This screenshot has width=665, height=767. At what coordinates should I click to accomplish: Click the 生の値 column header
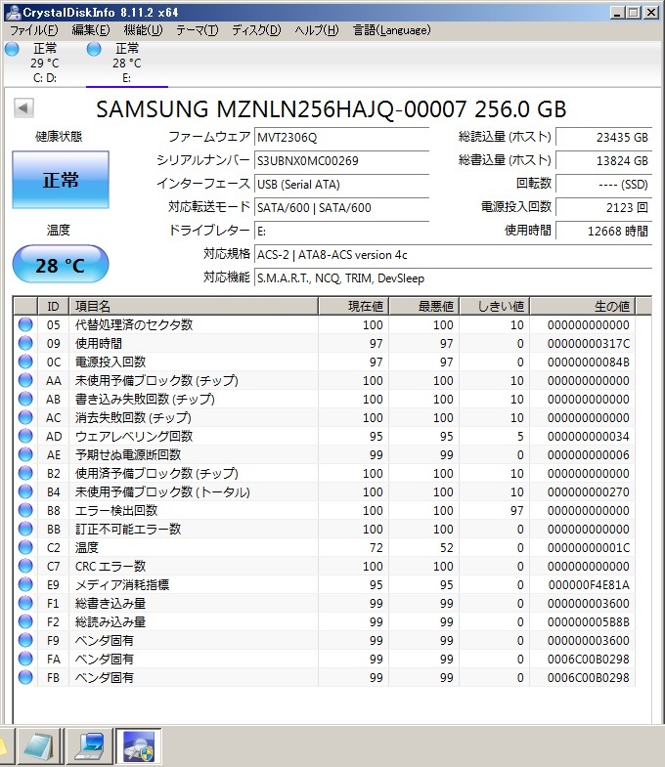[x=584, y=307]
